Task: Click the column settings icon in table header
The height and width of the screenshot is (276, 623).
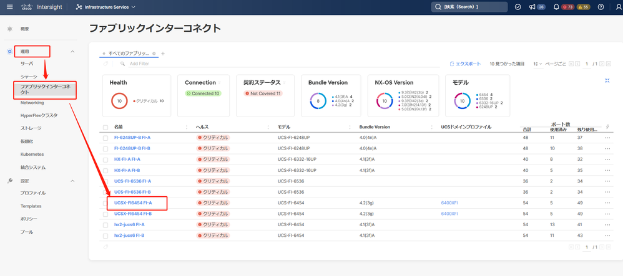Action: 607,127
